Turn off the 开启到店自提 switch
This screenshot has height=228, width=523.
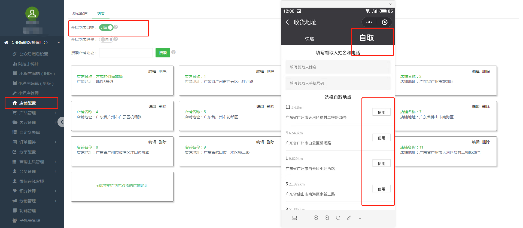(x=106, y=27)
